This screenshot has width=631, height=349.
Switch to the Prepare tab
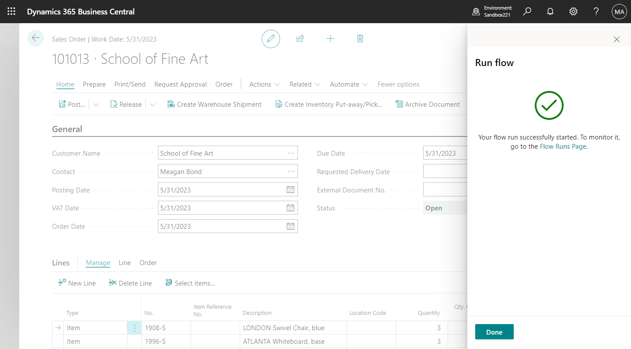94,84
